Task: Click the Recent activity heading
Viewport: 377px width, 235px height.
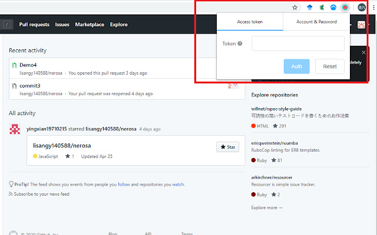Action: [28, 51]
